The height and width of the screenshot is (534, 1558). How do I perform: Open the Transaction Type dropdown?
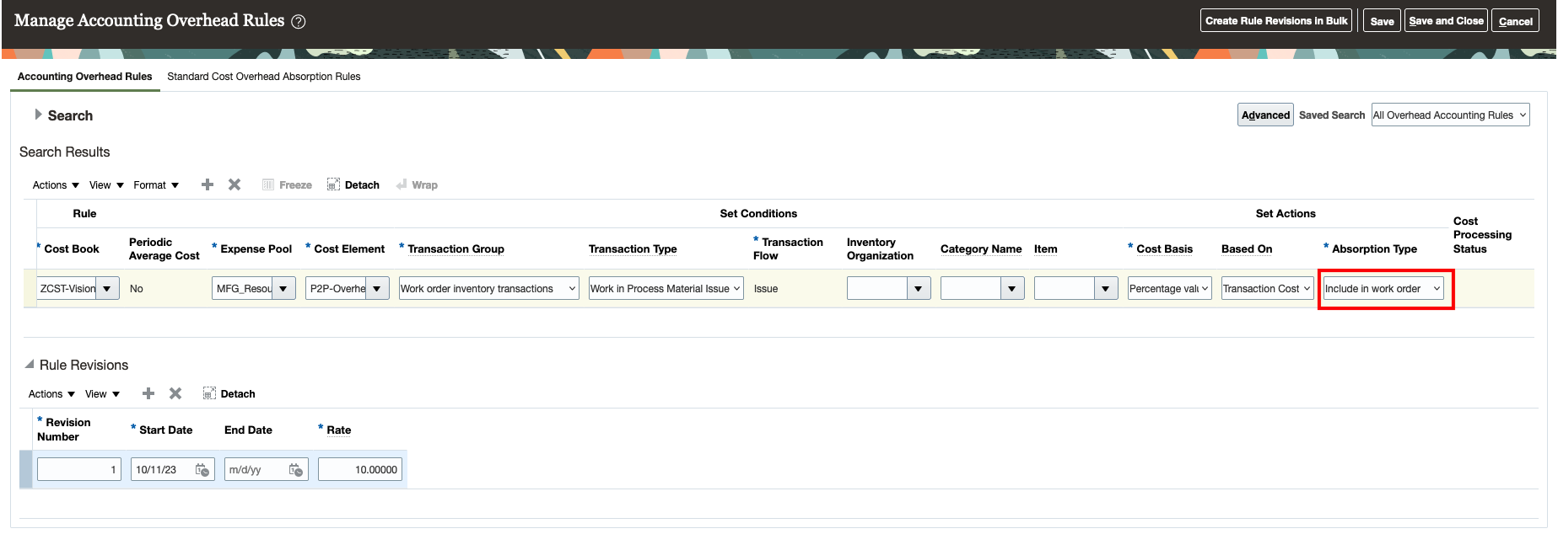(666, 289)
